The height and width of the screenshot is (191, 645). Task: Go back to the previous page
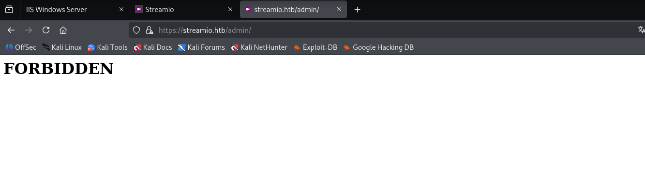click(11, 30)
